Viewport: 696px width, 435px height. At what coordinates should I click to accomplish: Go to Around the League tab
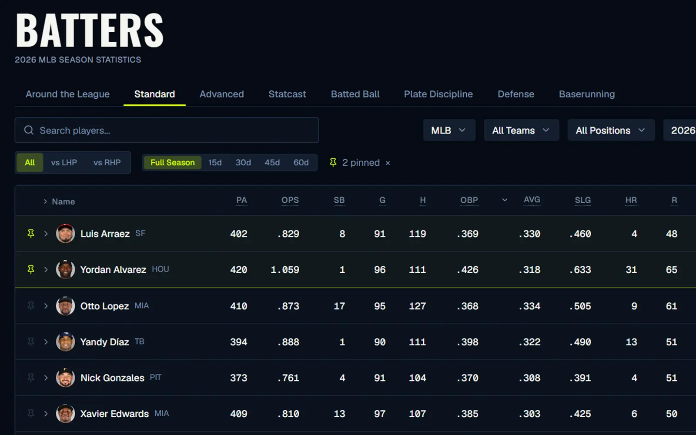[x=67, y=94]
